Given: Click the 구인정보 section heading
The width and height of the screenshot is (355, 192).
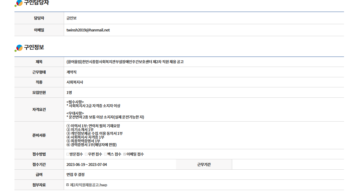Looking at the screenshot, I should [34, 47].
